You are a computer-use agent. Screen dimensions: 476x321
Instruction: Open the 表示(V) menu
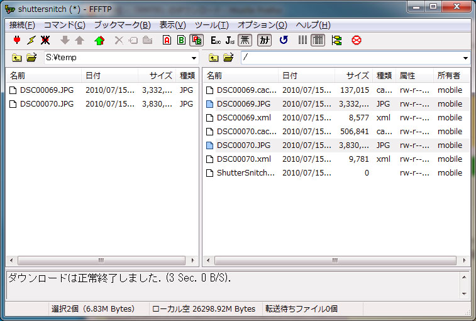173,25
